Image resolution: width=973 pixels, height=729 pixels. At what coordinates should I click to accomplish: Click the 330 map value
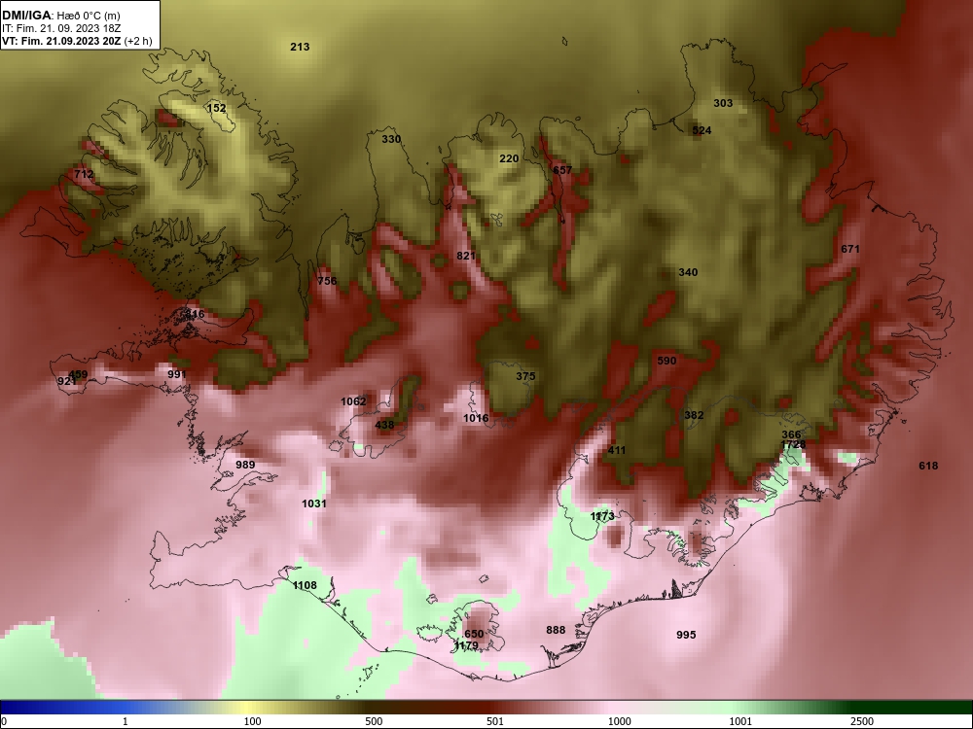click(x=391, y=139)
